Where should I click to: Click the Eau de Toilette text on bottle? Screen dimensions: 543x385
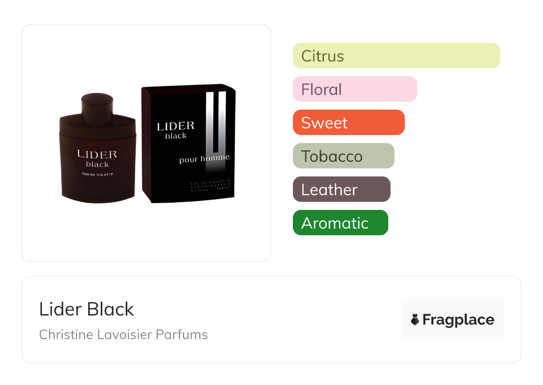(x=97, y=174)
